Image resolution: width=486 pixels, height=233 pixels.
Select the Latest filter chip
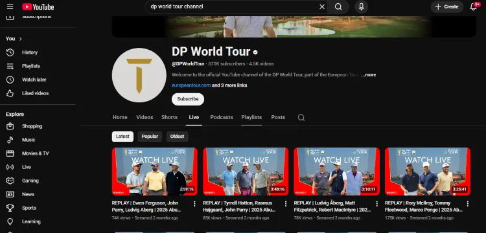[122, 137]
